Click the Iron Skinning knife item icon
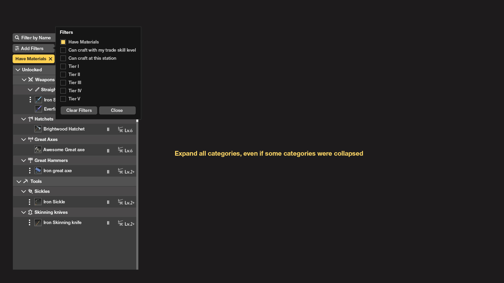 (x=38, y=223)
